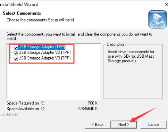The image size is (168, 132).
Task: Select the USB Storage Adapter V2 (TPP) label
Action: 45,53
